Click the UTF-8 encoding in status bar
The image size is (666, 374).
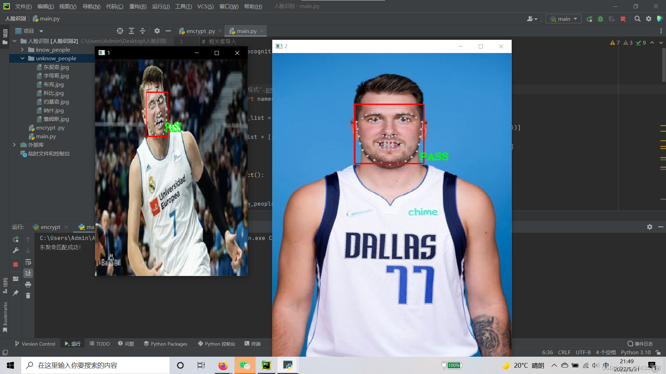click(583, 353)
